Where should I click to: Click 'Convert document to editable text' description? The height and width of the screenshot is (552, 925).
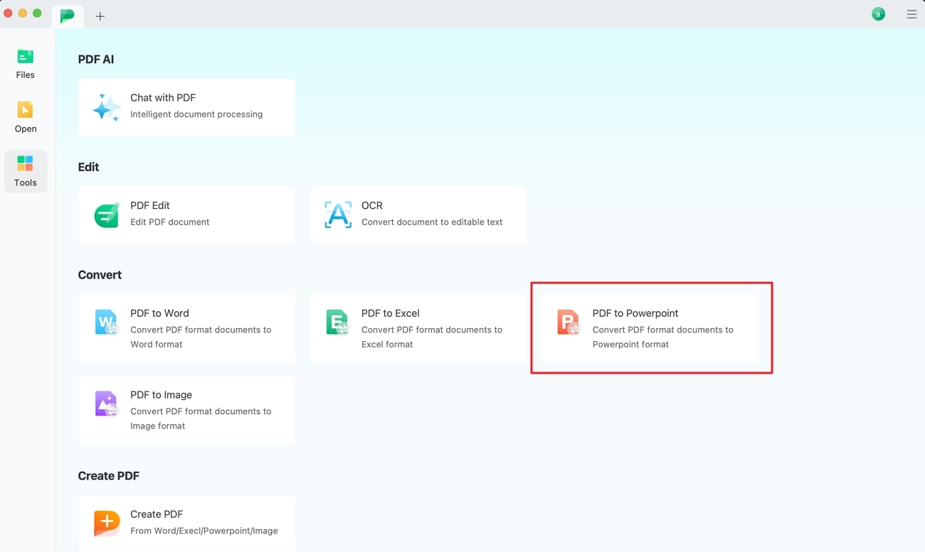(x=432, y=222)
